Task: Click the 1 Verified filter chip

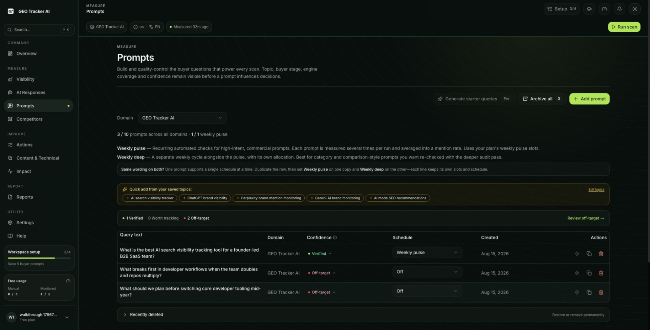Action: point(133,218)
